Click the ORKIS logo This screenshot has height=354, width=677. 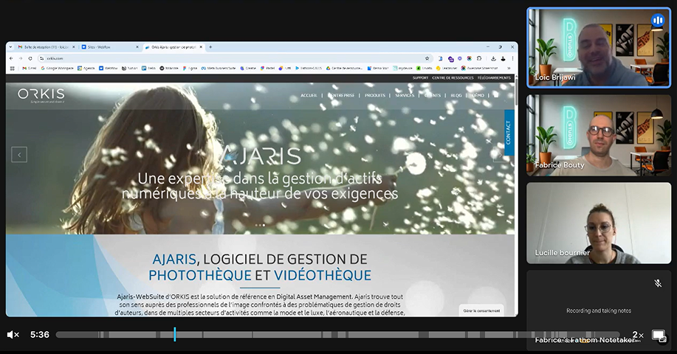pyautogui.click(x=41, y=95)
